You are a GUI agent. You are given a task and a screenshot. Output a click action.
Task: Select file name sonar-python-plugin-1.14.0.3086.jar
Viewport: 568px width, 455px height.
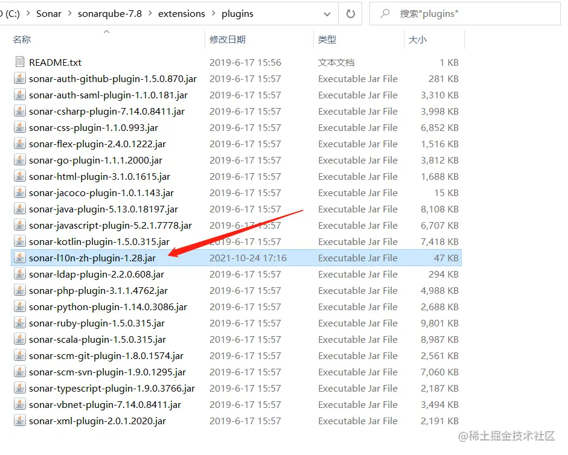tap(108, 307)
